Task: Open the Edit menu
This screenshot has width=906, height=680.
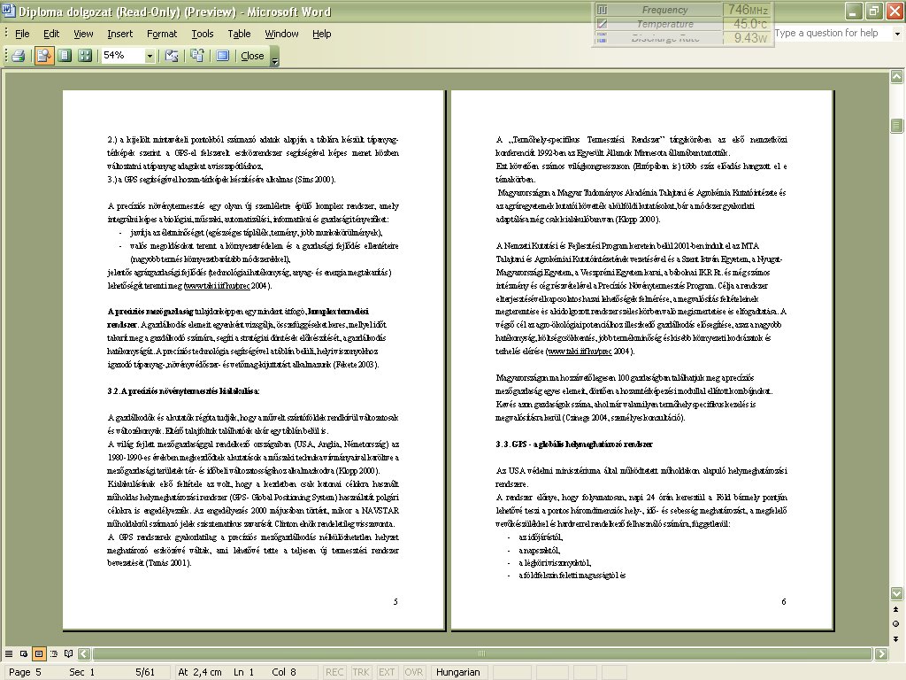Action: tap(50, 34)
